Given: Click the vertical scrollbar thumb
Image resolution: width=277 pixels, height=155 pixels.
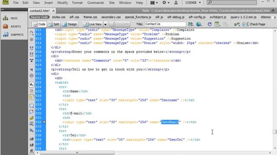Looking at the screenshot, I should (x=275, y=132).
